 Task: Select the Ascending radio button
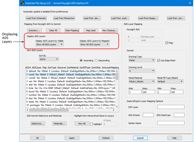[81, 60]
